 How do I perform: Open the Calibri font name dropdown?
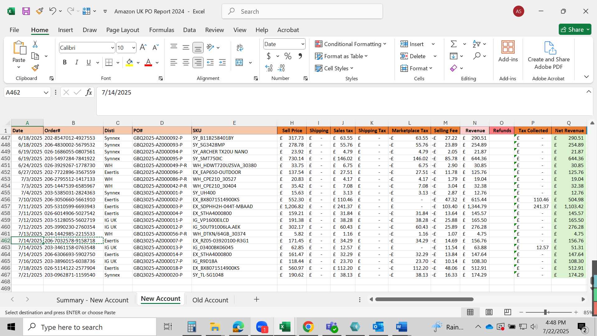pos(112,48)
